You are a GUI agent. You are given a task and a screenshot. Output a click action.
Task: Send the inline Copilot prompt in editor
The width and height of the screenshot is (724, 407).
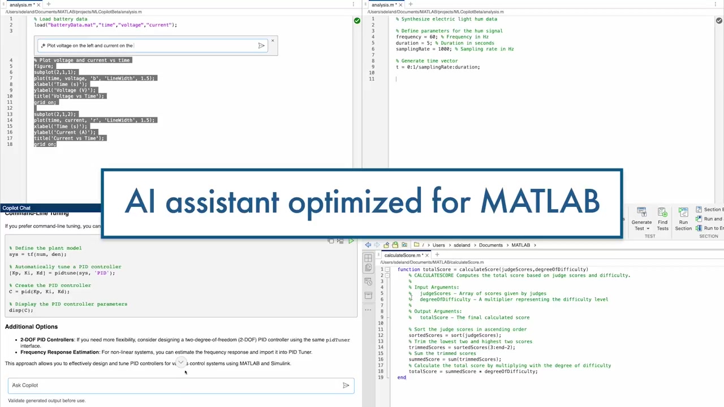(x=261, y=46)
